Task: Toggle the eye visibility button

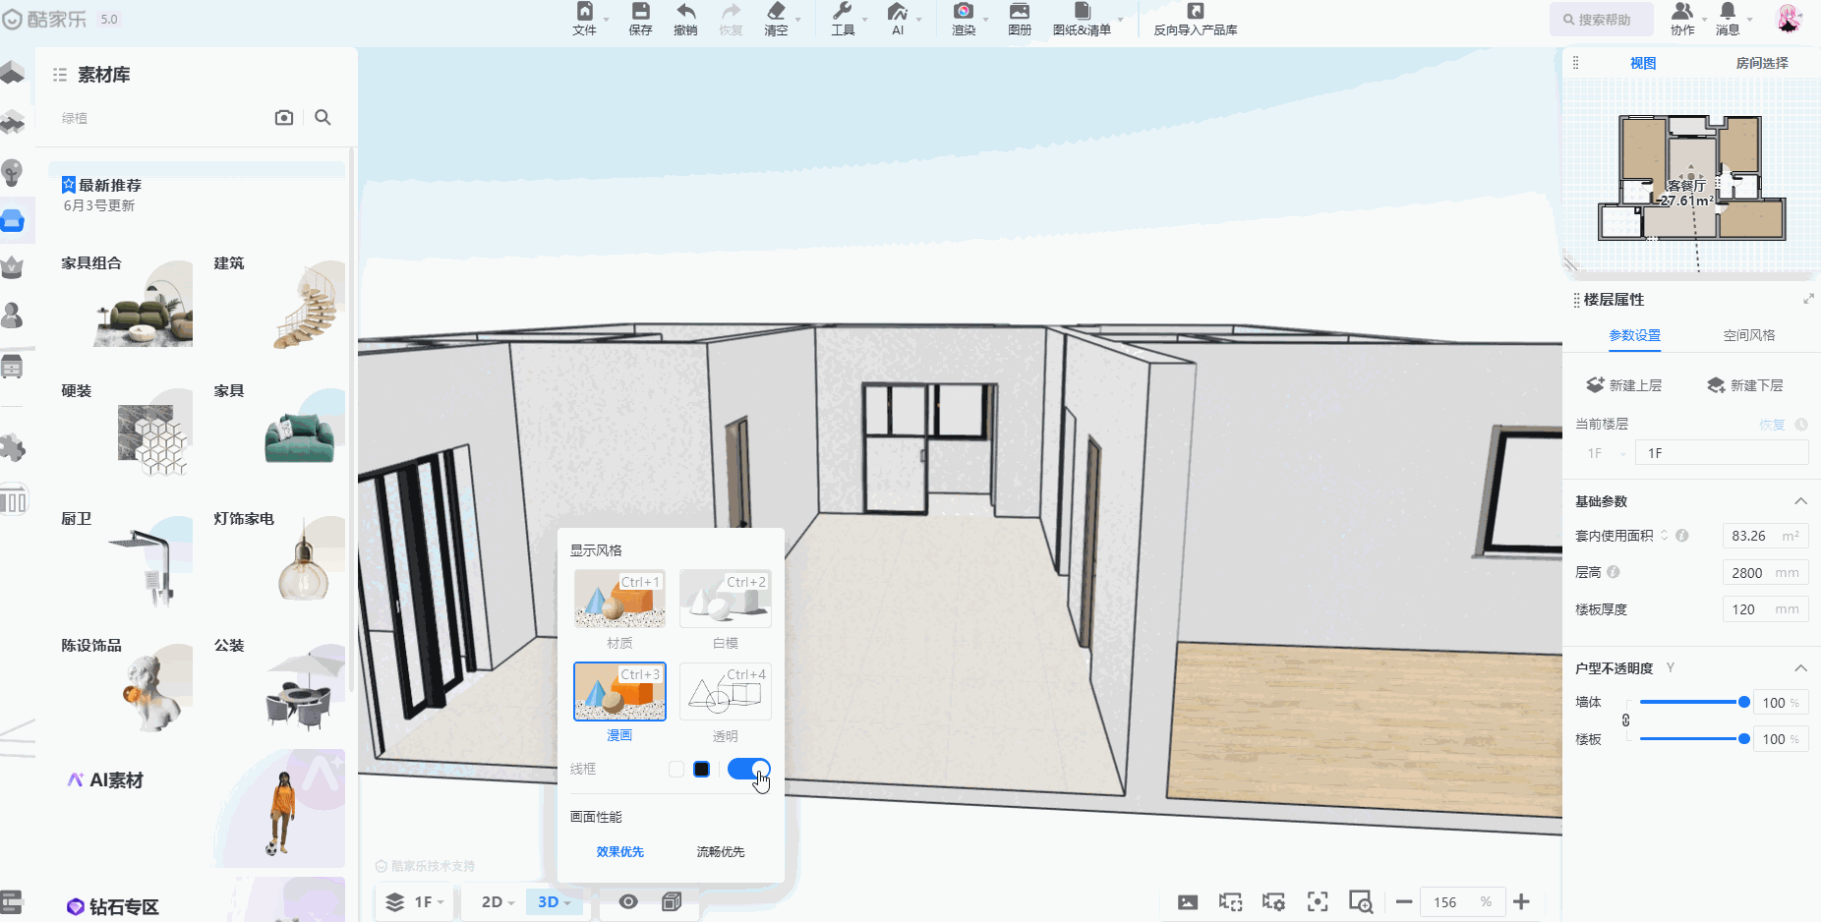Action: (628, 902)
